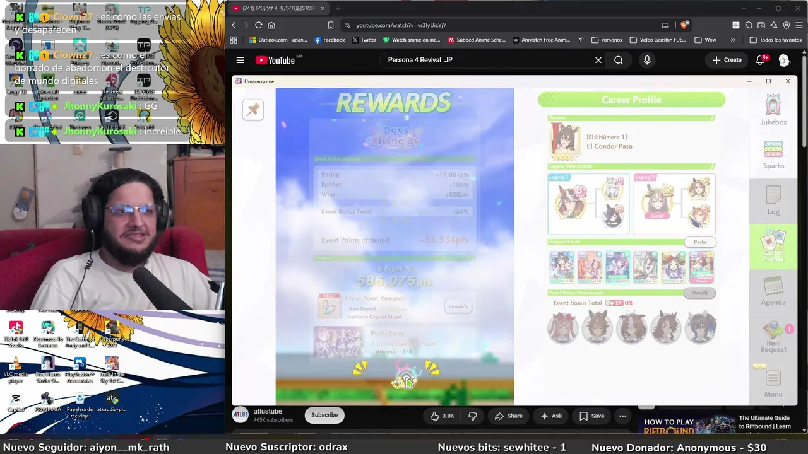Open the Aniwatch Free Anime bookmark

coord(542,40)
